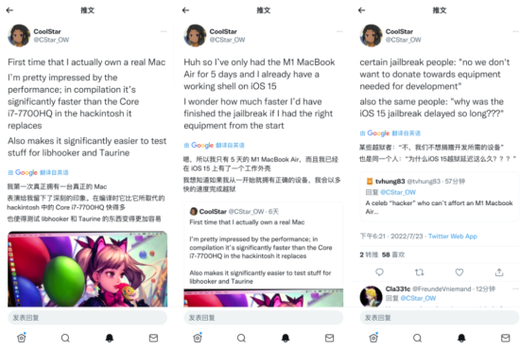The height and width of the screenshot is (350, 520).
Task: Open home tab in the right panel
Action: tap(373, 338)
